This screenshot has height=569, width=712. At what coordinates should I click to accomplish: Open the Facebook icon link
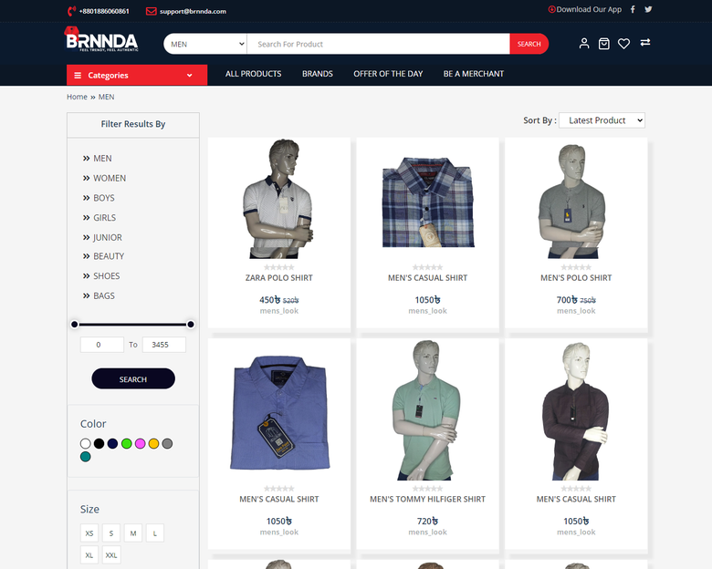click(x=633, y=9)
